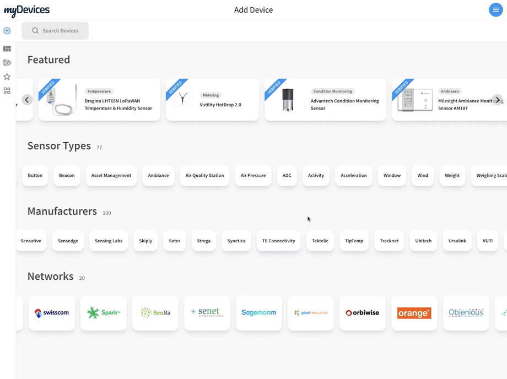Pick the Spark network logo

104,313
